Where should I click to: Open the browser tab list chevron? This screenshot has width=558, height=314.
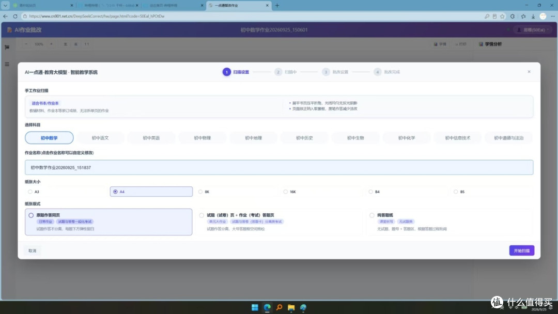[5, 5]
